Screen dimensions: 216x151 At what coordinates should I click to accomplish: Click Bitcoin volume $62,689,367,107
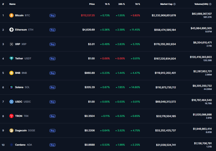pyautogui.click(x=202, y=14)
